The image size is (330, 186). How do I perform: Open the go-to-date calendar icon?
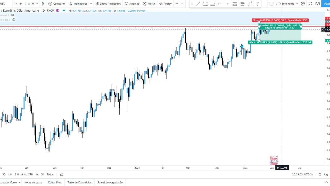61,174
